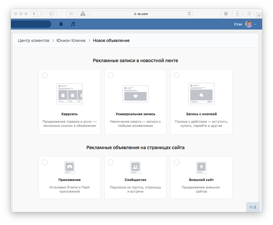Go to Центр клиентов breadcrumb

point(34,40)
